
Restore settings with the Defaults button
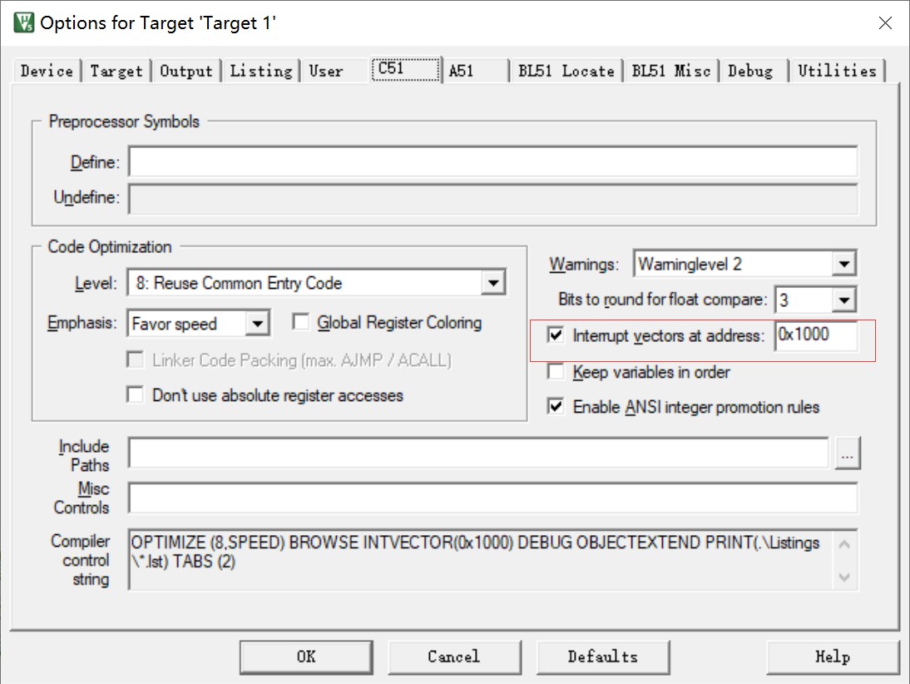click(x=603, y=657)
